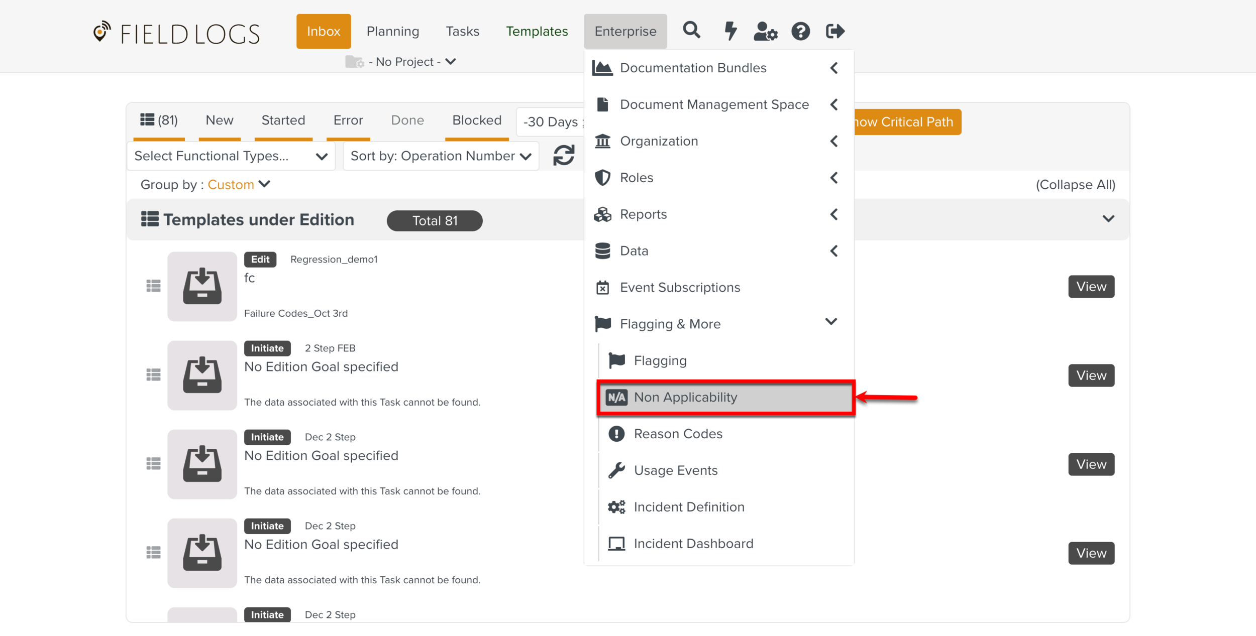
Task: Click the inbox thumbnail for Regression_demo1
Action: point(202,287)
